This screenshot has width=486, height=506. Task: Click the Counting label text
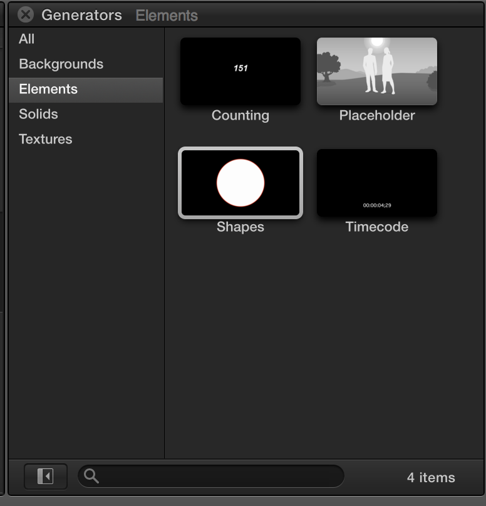(x=240, y=115)
